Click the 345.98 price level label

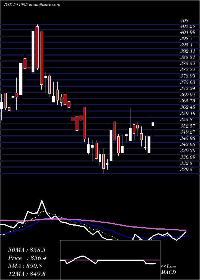[187, 138]
